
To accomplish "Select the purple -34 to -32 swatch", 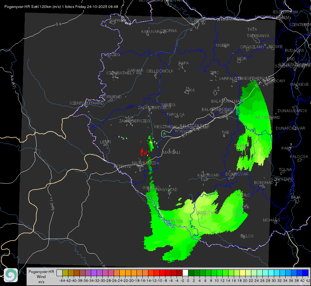I will point(94,273).
